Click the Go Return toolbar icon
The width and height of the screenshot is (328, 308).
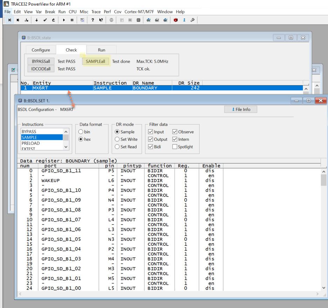click(x=45, y=20)
